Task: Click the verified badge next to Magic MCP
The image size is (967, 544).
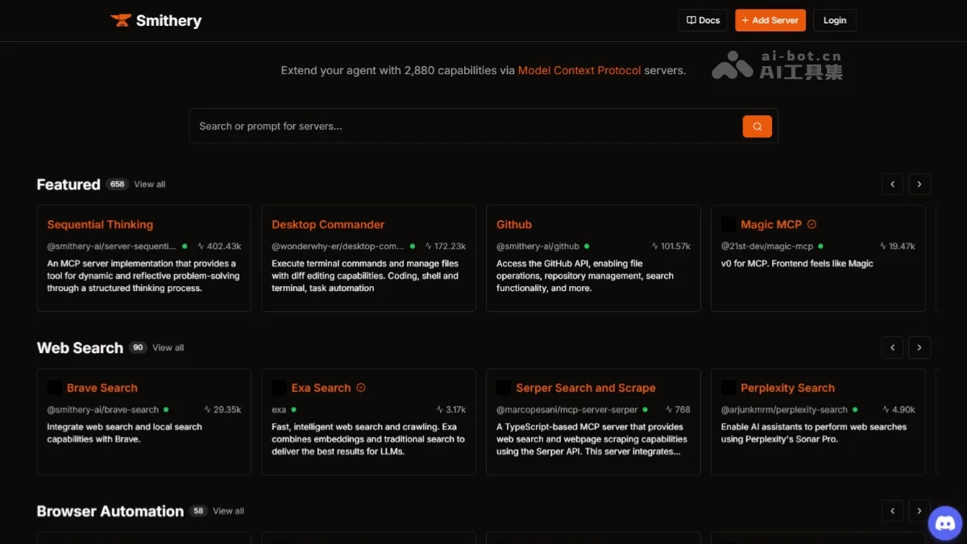Action: [811, 224]
